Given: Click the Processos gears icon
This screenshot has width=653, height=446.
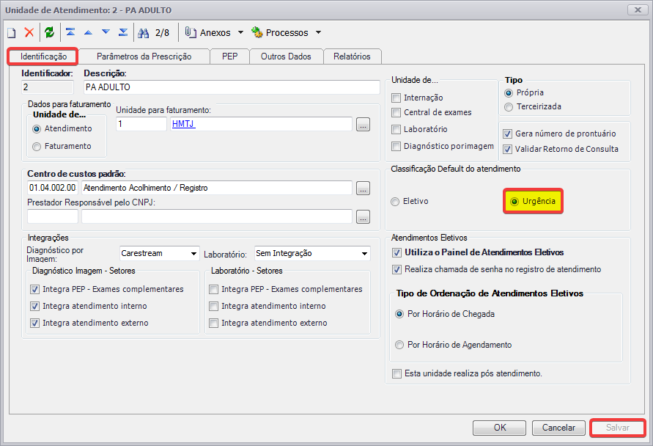Looking at the screenshot, I should pyautogui.click(x=257, y=32).
